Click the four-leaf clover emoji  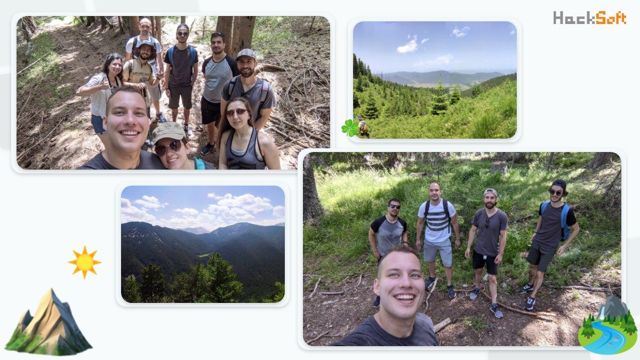tap(350, 128)
